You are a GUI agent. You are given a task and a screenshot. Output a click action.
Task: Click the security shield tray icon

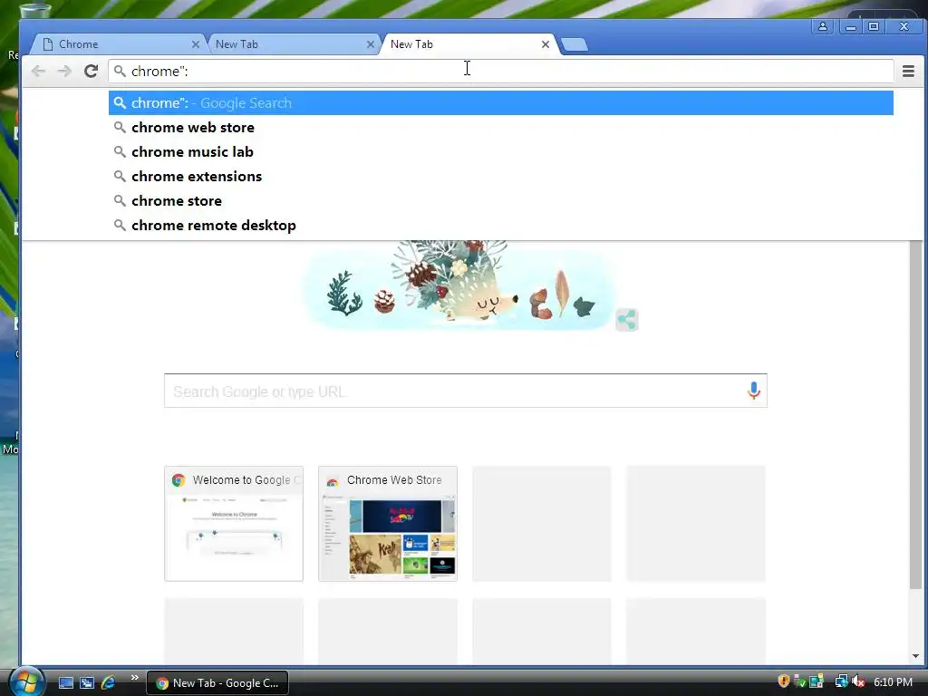pos(784,681)
